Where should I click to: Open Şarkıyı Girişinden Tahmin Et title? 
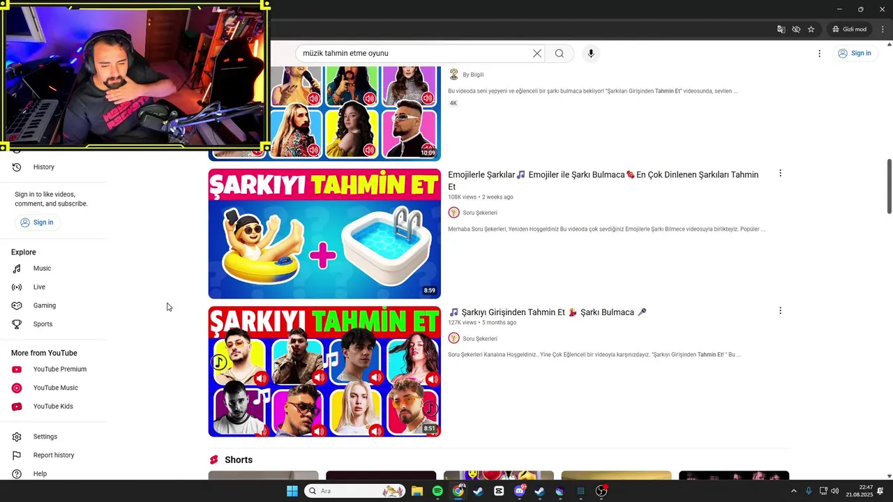tap(548, 312)
